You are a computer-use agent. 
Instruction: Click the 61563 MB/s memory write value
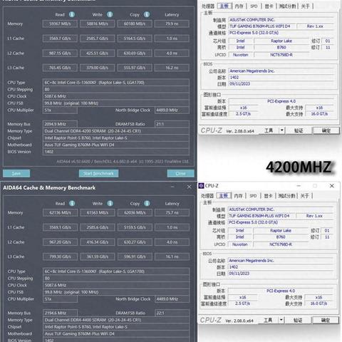(x=98, y=212)
